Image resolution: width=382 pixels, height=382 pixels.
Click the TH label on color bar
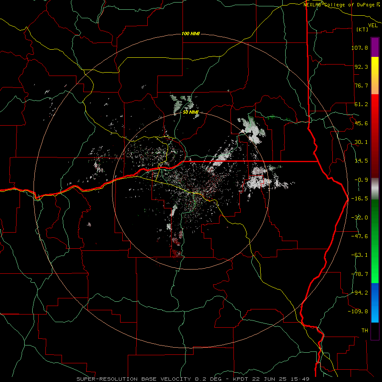365,330
